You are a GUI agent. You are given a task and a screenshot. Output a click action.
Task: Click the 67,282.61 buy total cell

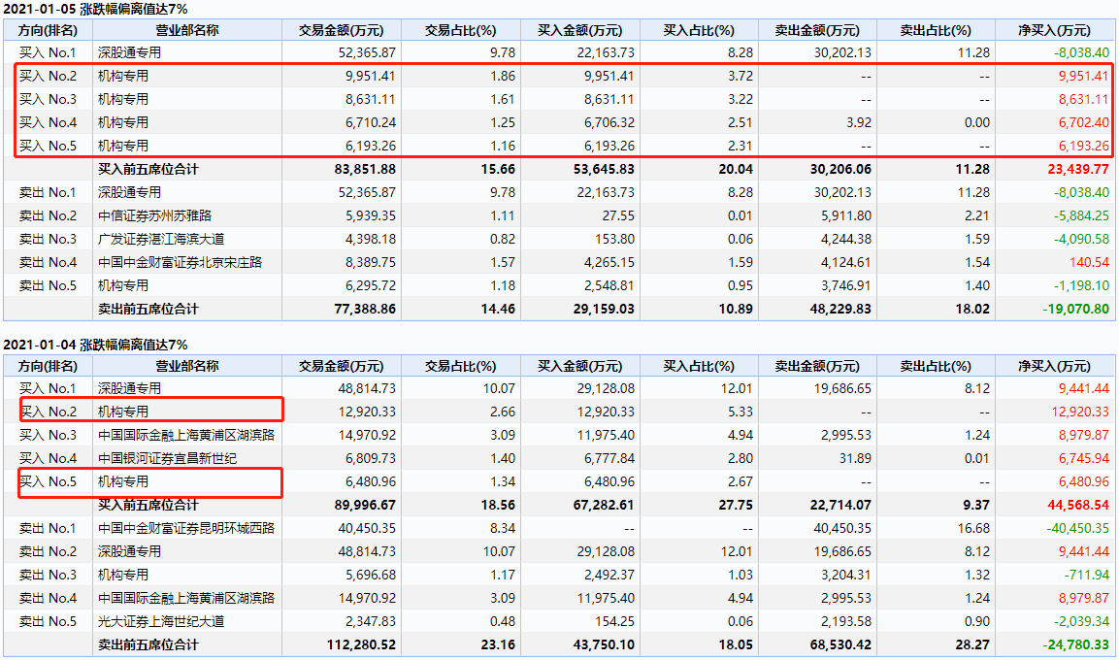[x=603, y=505]
